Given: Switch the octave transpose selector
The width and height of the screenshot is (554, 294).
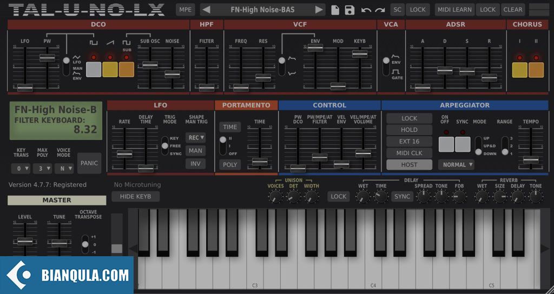Looking at the screenshot, I should coord(85,244).
